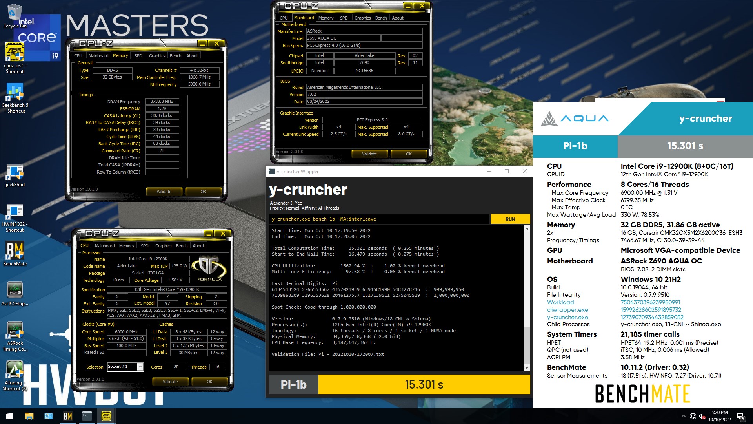Minimize the Mainboard CPU-Z window

click(x=408, y=6)
